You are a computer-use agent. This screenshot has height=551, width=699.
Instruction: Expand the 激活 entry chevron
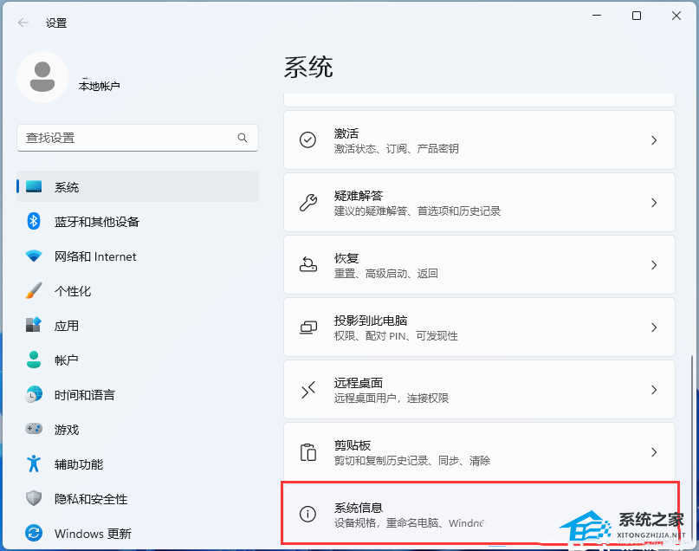[x=654, y=140]
